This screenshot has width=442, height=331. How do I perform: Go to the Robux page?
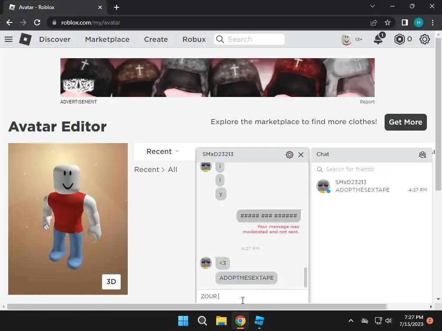point(194,39)
